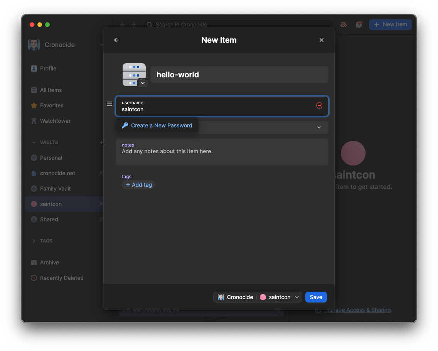
Task: Click the Archive box icon
Action: tap(34, 262)
